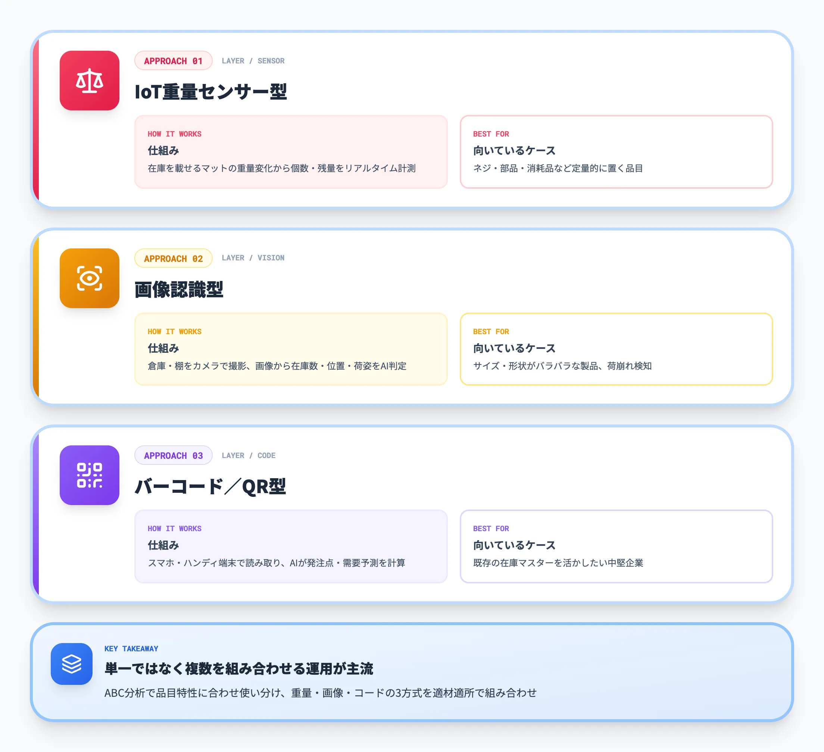Viewport: 824px width, 752px height.
Task: Click the IoT重量センサー型 heading link
Action: (211, 91)
